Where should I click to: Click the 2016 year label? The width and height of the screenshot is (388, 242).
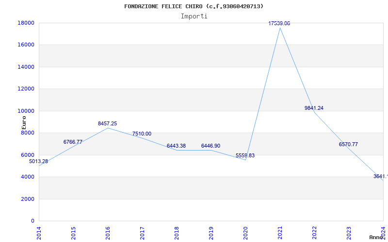(x=108, y=233)
